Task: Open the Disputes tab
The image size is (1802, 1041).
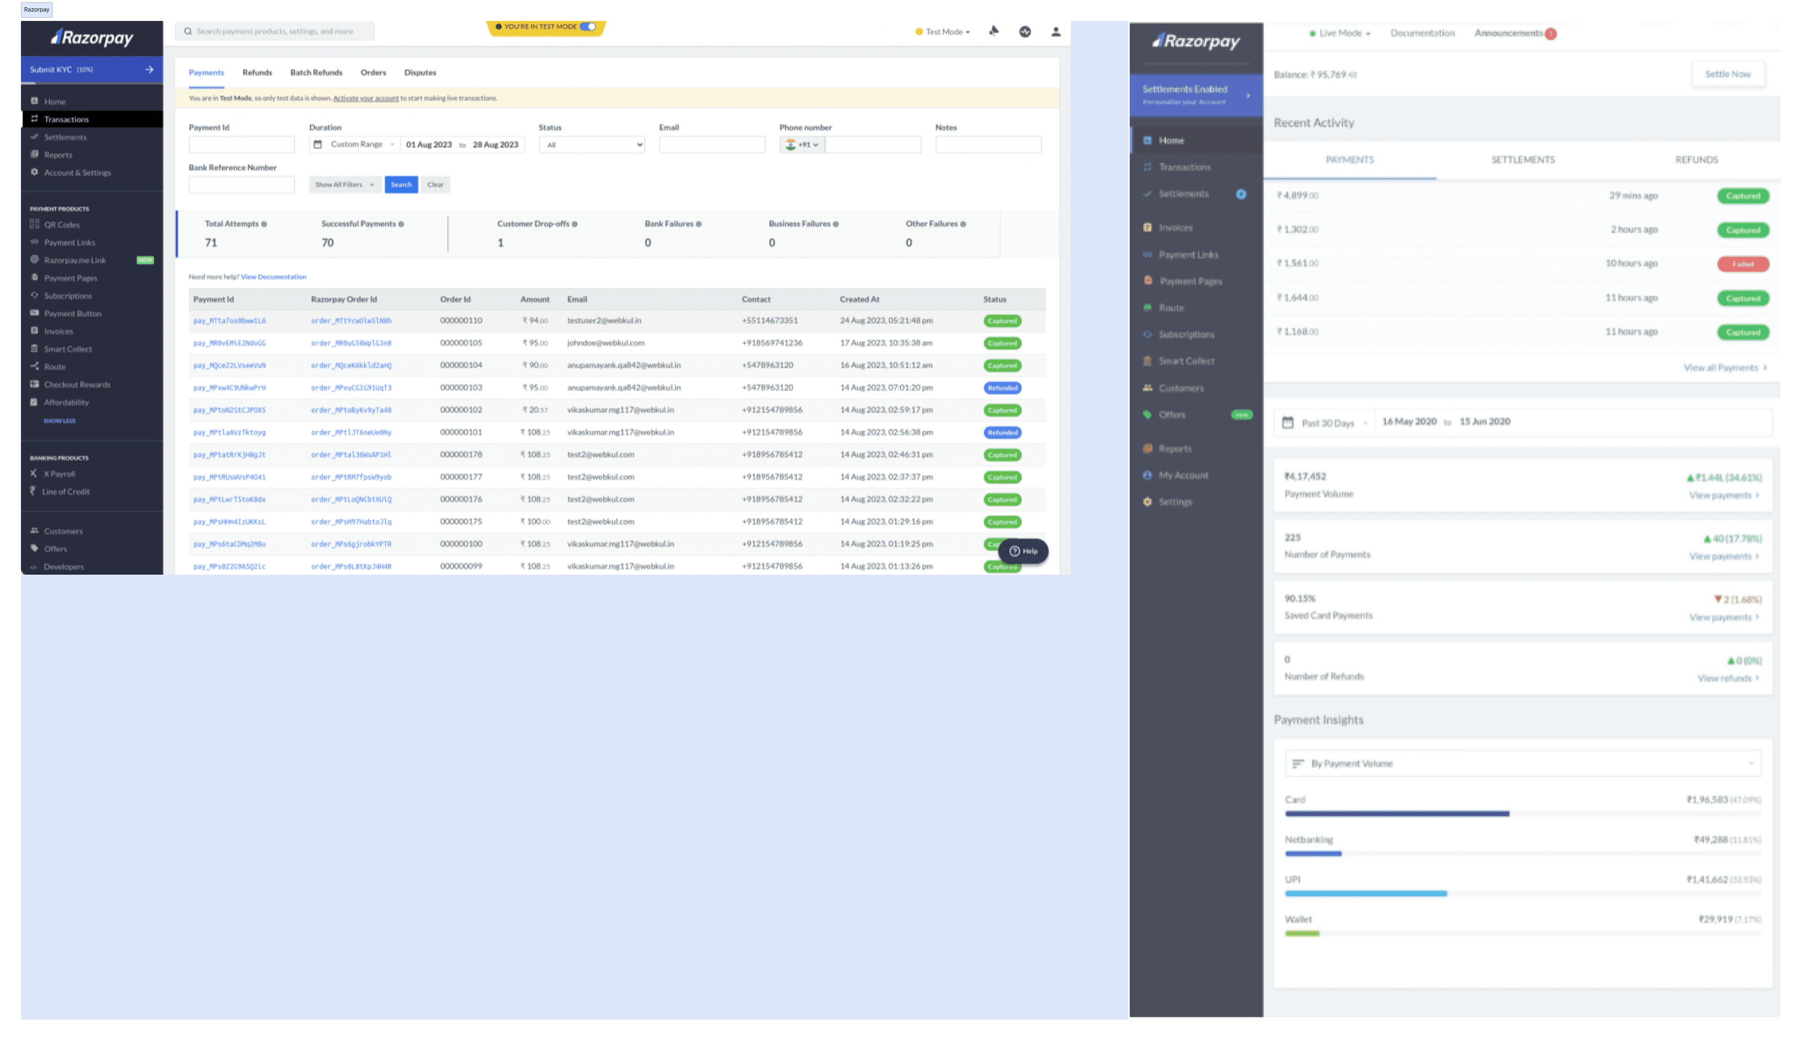Action: [420, 72]
